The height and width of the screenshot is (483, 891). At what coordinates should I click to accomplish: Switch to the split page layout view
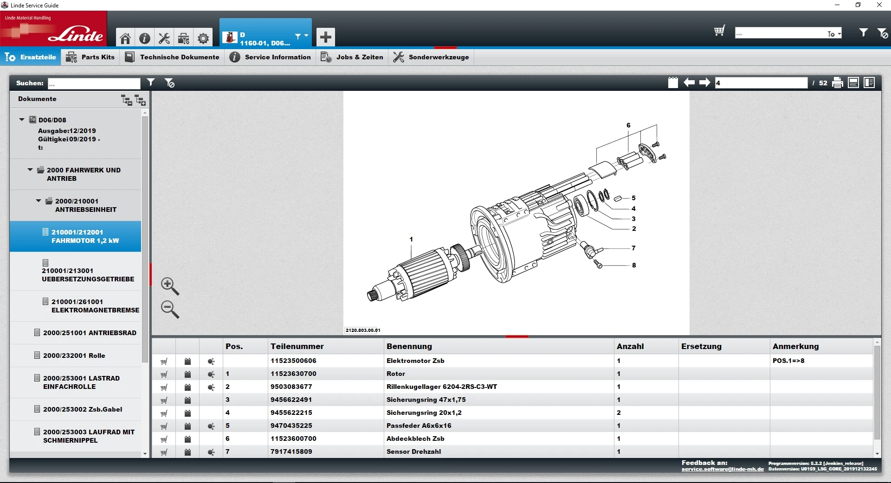click(x=869, y=83)
